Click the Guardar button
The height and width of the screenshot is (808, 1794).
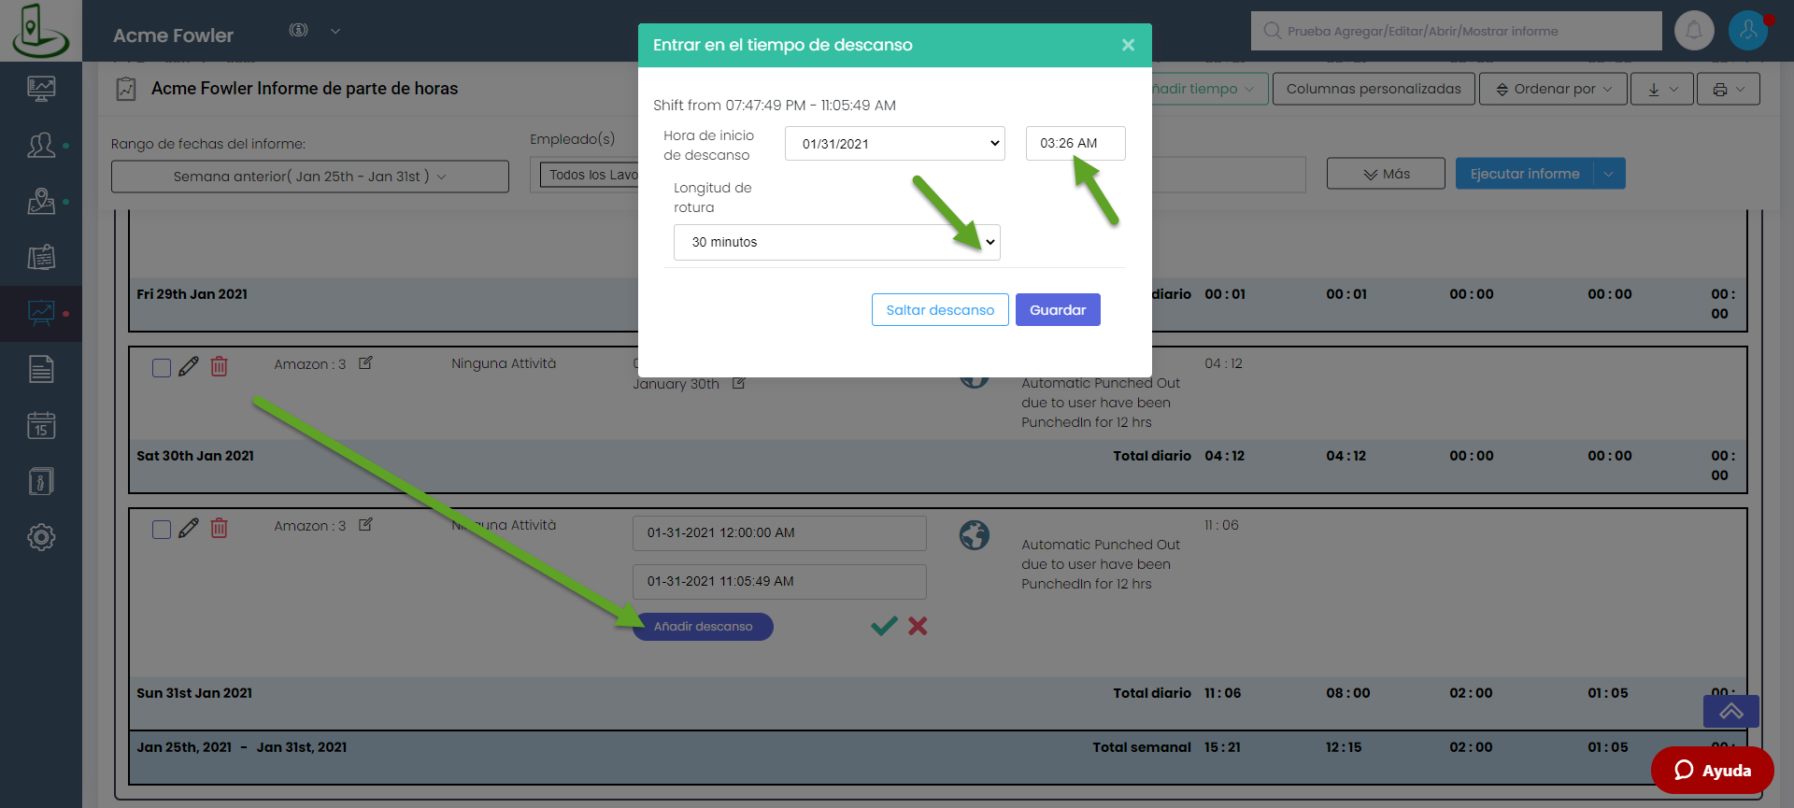(x=1057, y=310)
